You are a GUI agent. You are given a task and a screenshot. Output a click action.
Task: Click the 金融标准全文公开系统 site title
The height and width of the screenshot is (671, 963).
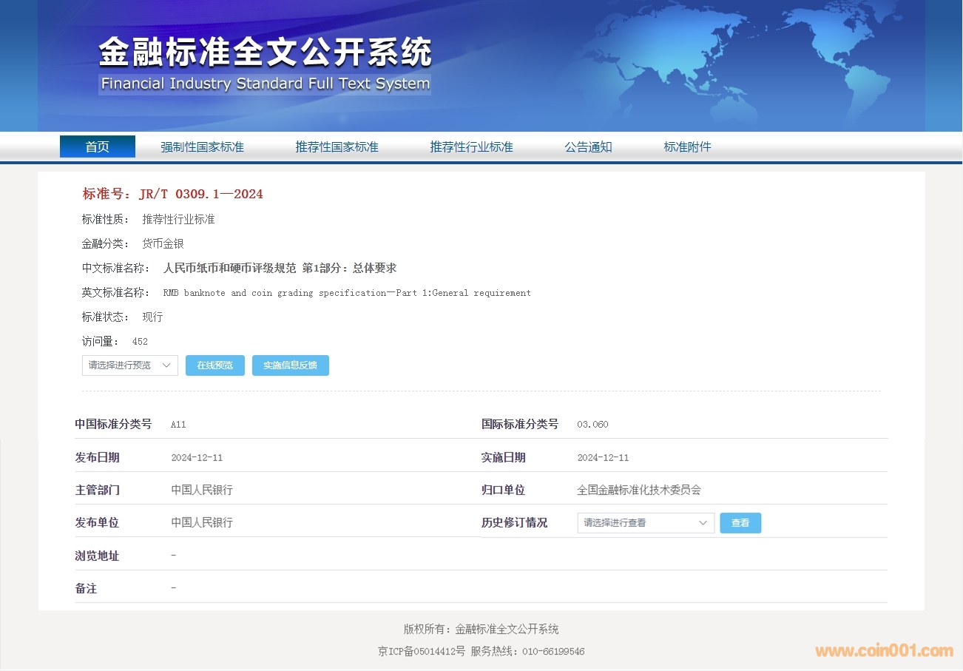pos(265,53)
